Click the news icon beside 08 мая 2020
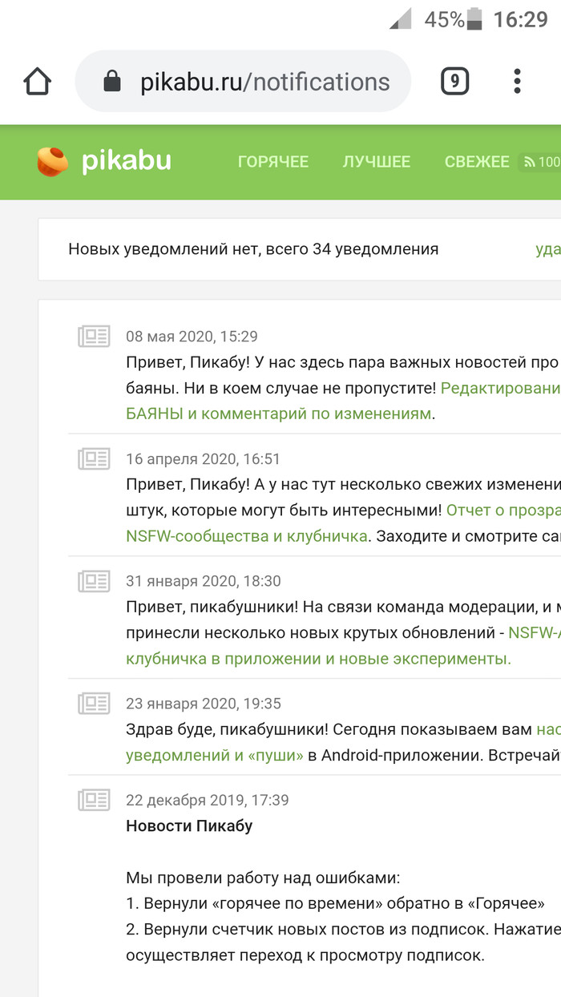This screenshot has width=561, height=997. (x=94, y=336)
